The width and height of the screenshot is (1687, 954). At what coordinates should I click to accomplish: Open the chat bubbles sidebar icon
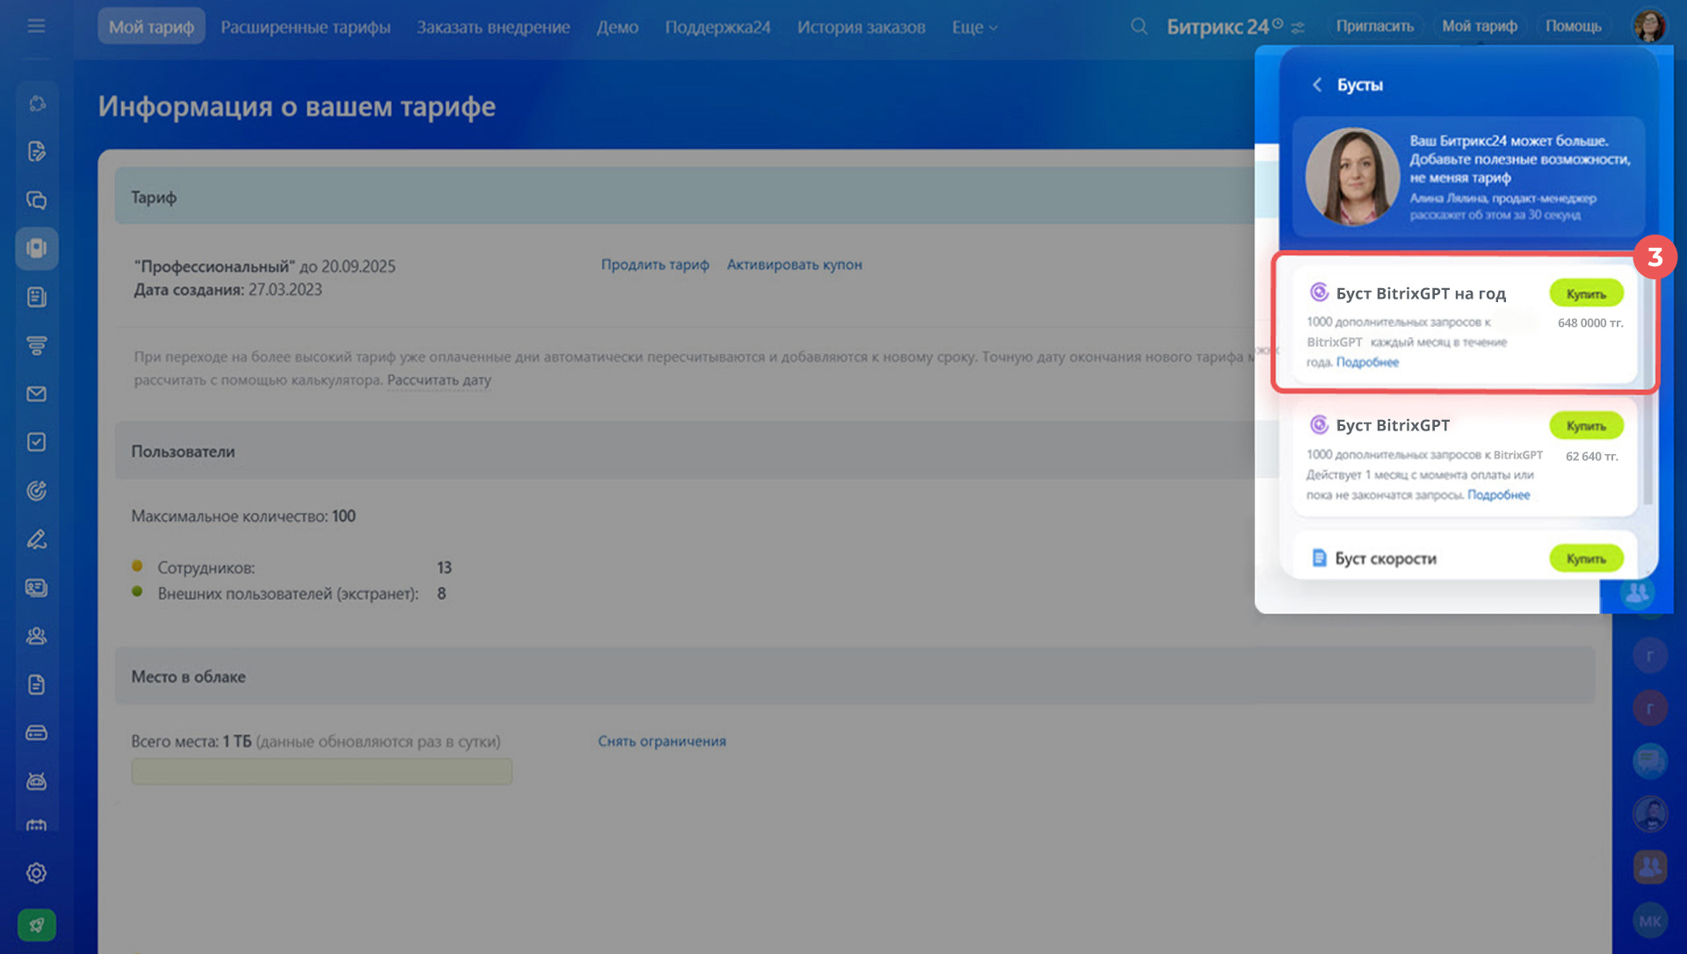point(36,200)
